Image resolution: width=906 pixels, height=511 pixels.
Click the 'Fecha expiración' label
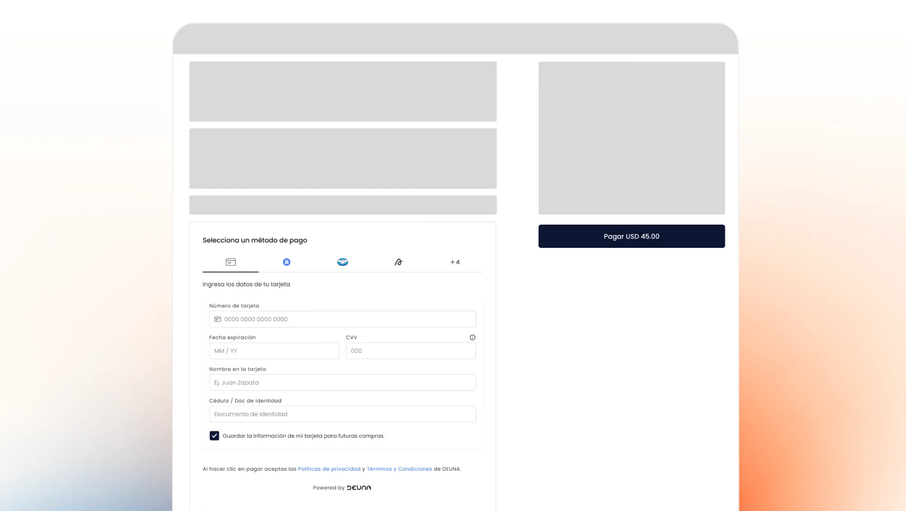tap(232, 337)
